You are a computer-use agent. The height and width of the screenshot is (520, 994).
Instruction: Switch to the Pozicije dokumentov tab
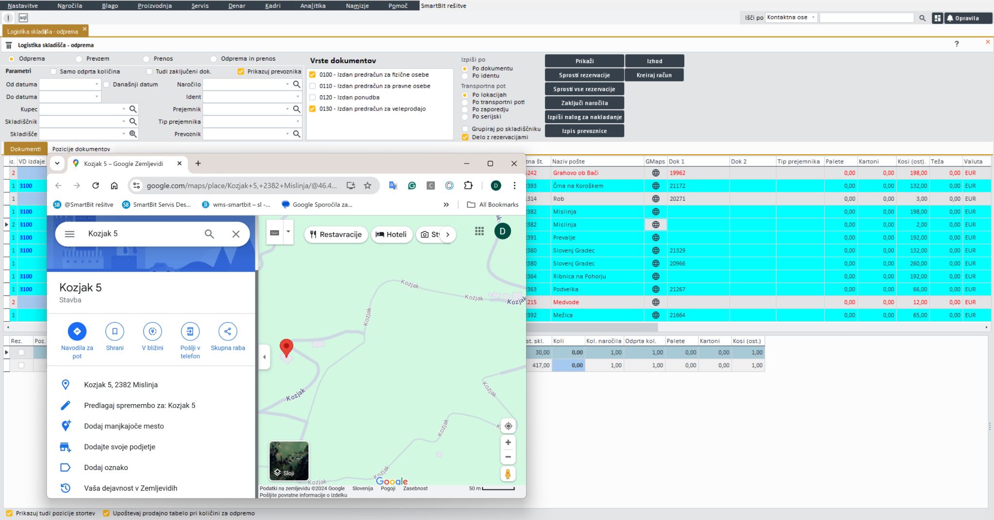pyautogui.click(x=80, y=148)
